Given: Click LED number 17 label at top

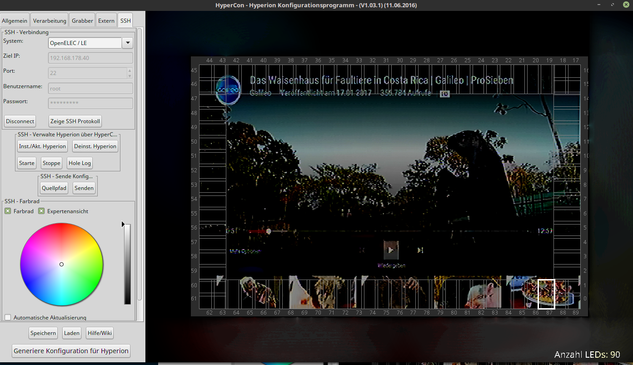Looking at the screenshot, I should 576,60.
